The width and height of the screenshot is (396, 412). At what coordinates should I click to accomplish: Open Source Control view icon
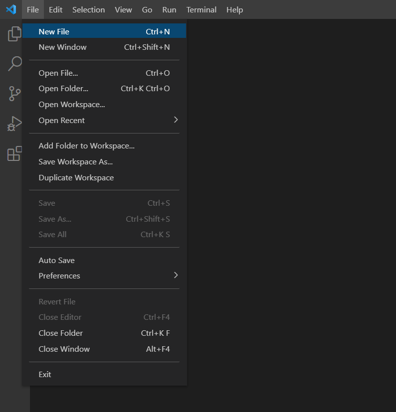(x=14, y=94)
